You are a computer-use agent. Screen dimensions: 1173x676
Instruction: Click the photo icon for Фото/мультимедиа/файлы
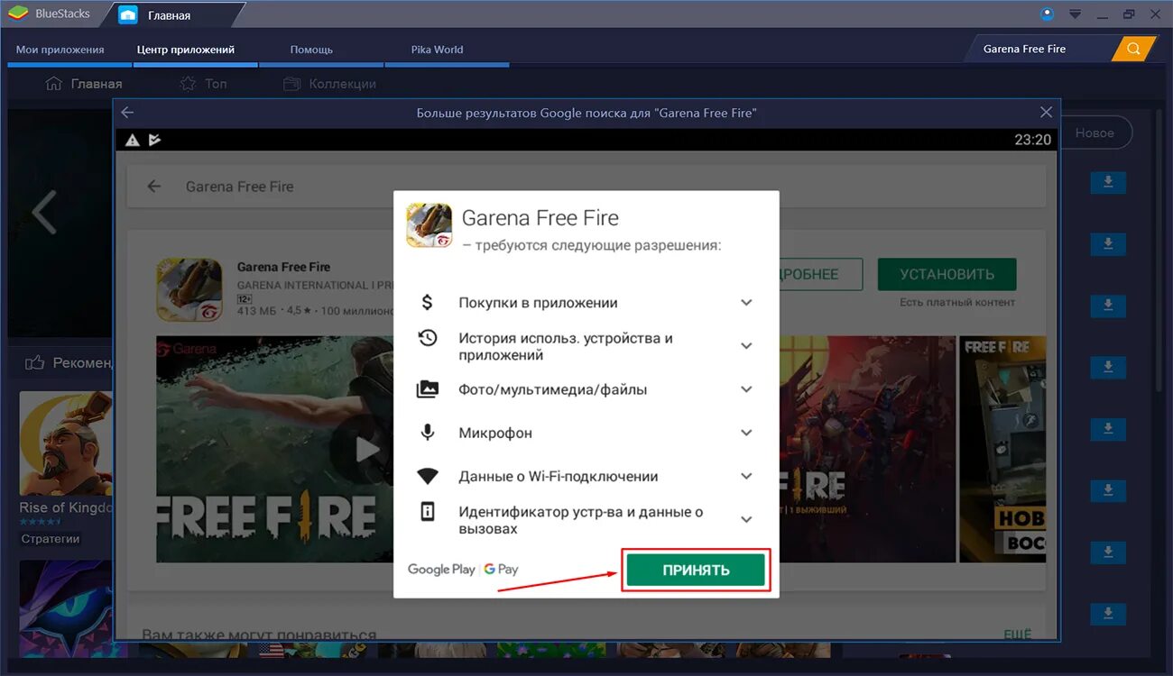tap(428, 389)
